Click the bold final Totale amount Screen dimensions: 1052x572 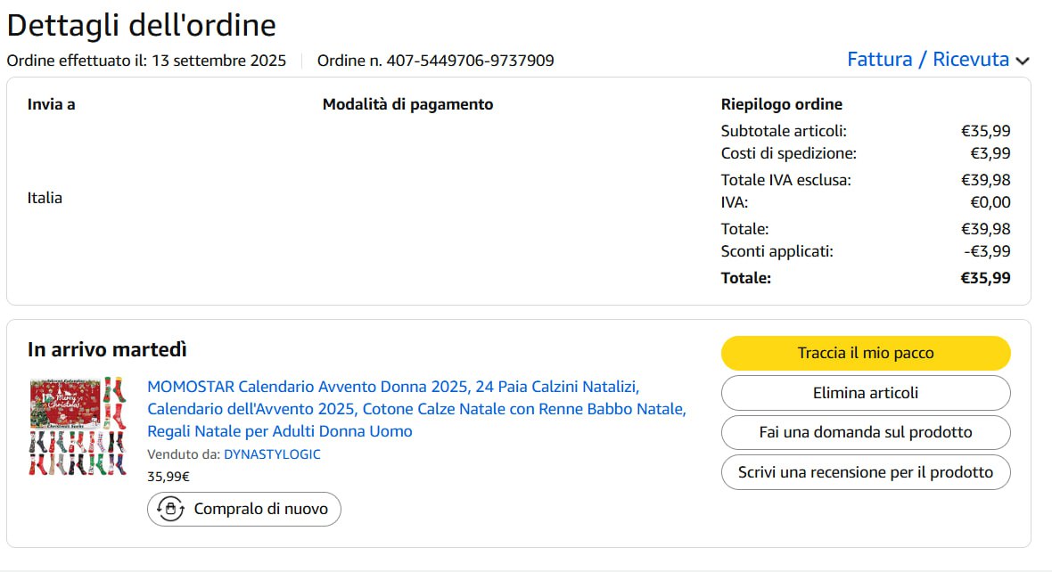click(x=984, y=278)
